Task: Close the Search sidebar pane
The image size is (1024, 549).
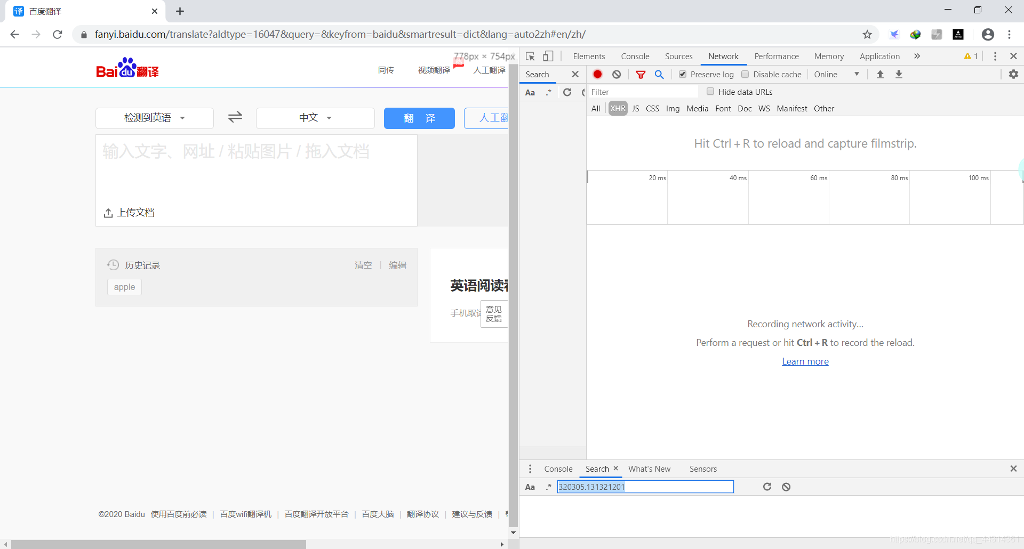Action: point(575,75)
